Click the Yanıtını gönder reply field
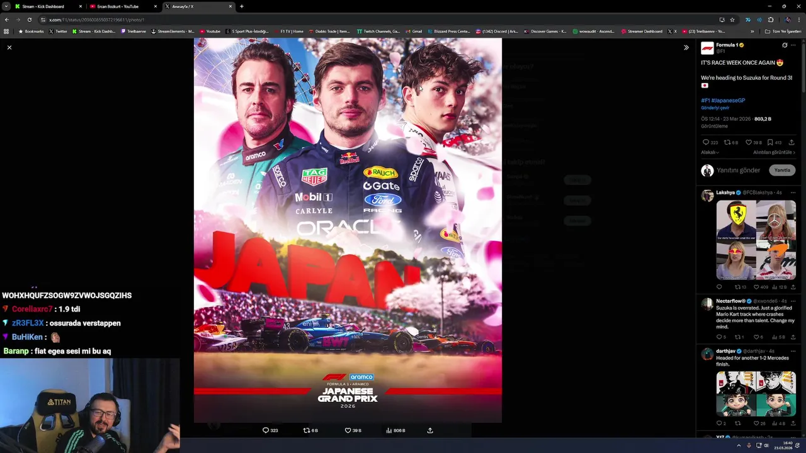The height and width of the screenshot is (453, 806). point(738,171)
